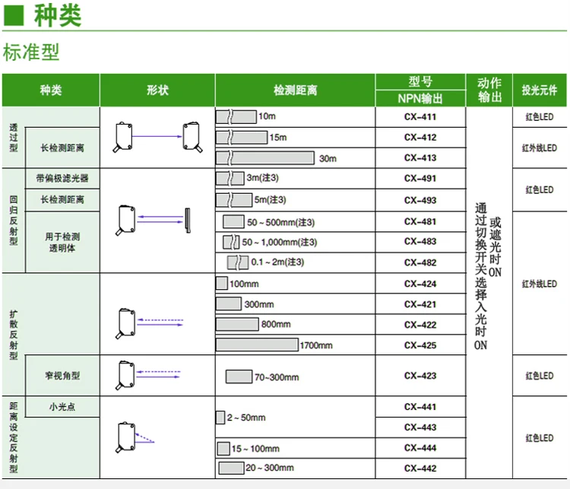Click the 形状 column header
This screenshot has width=570, height=489.
point(157,90)
